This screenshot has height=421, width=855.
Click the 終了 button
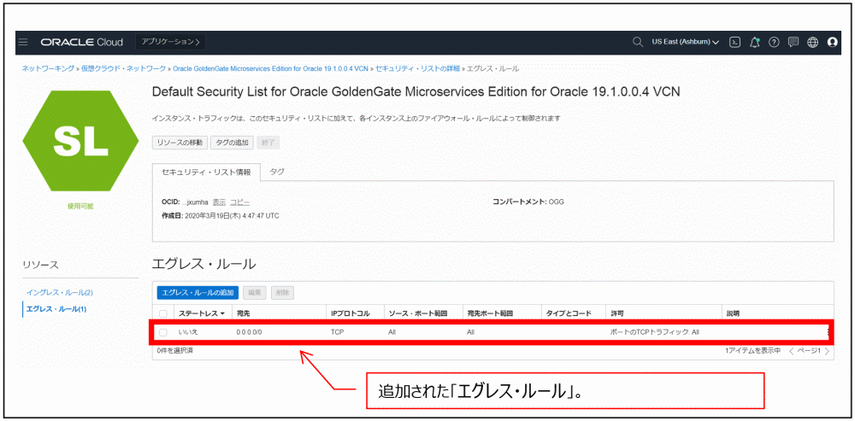tap(268, 143)
